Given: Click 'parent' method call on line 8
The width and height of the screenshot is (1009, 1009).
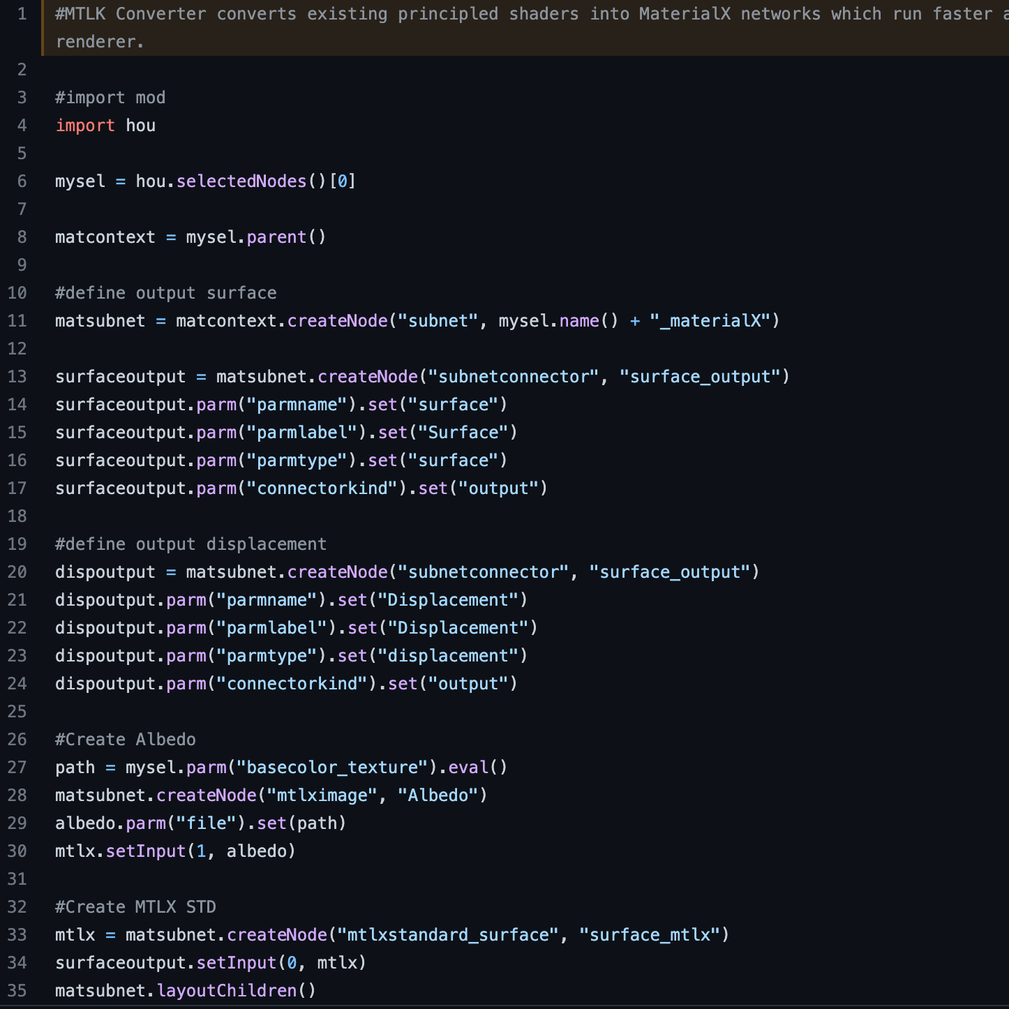Looking at the screenshot, I should 276,237.
